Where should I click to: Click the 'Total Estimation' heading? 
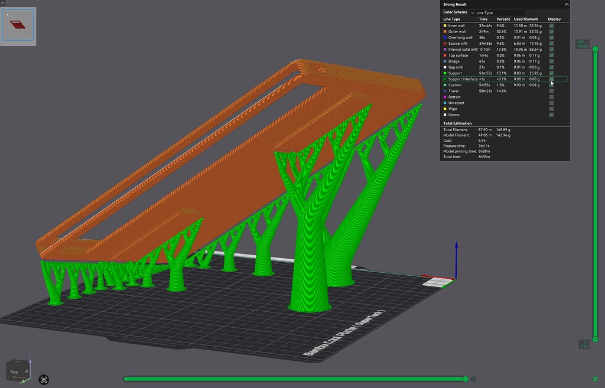(457, 123)
